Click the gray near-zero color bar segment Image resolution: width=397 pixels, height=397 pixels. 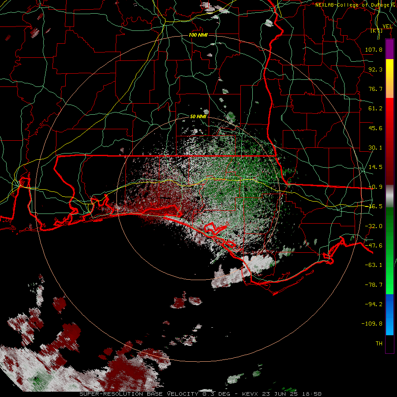[x=390, y=196]
